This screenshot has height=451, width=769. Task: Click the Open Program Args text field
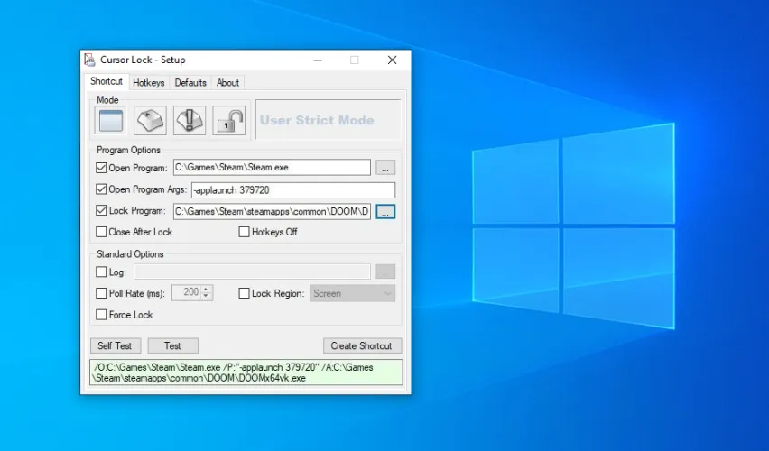(292, 190)
